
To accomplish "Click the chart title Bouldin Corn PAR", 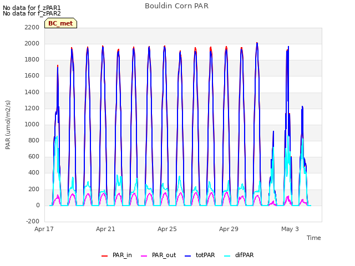I will tap(176, 6).
